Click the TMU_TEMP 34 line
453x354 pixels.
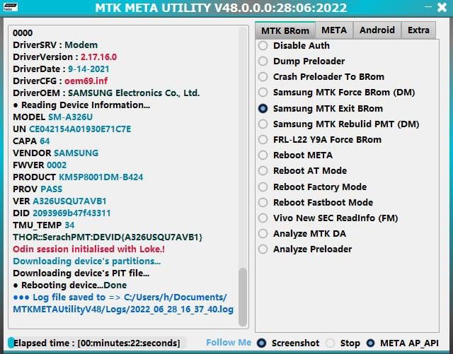pos(44,225)
